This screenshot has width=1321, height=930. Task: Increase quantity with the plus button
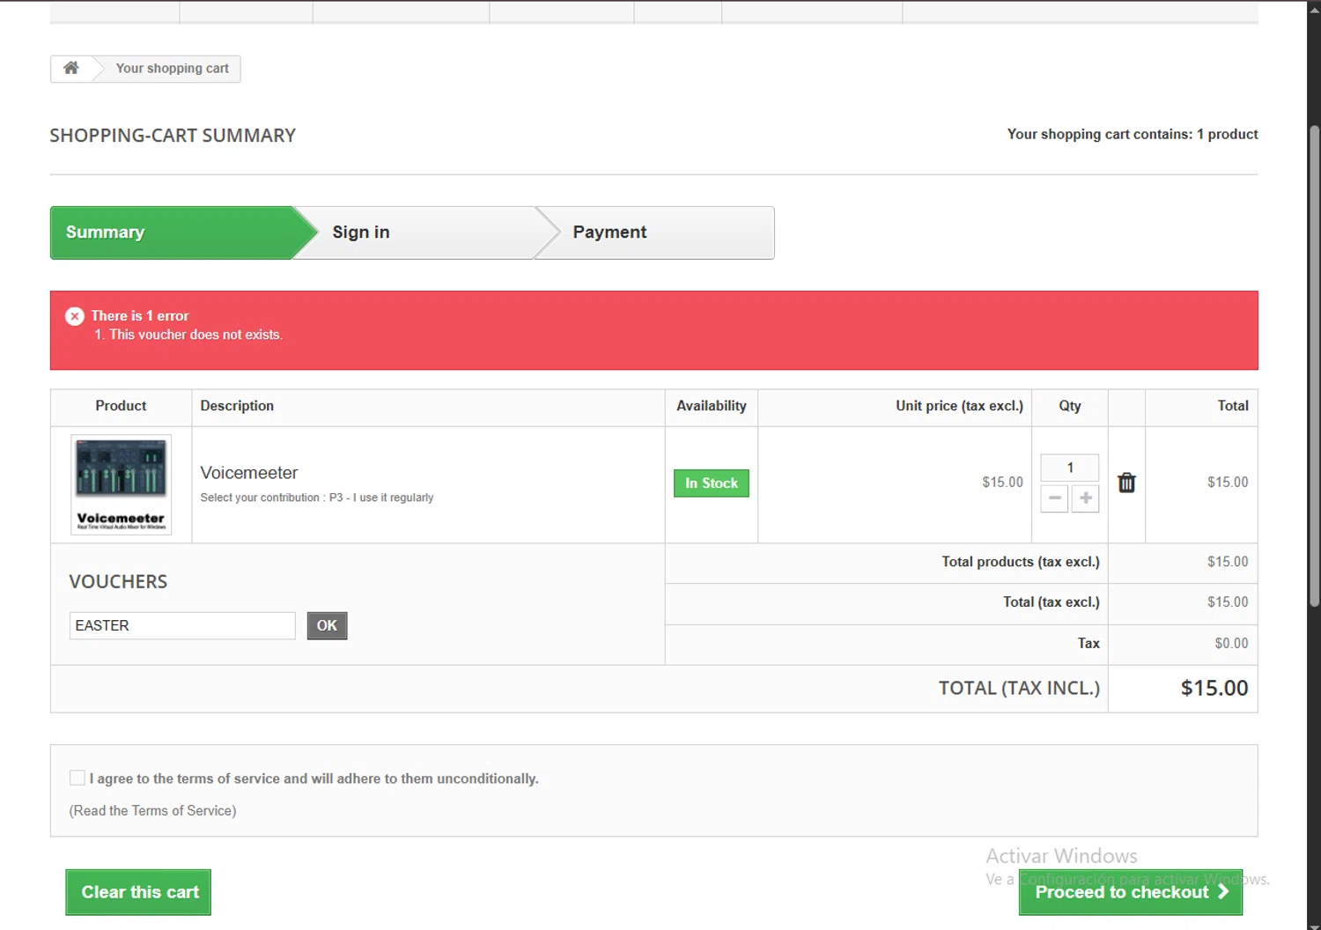[1086, 498]
